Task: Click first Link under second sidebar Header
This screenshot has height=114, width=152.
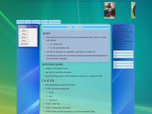Action: pos(123,52)
